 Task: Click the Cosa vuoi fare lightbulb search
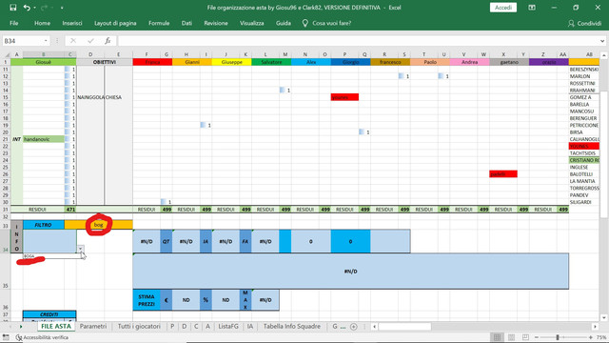(x=326, y=23)
